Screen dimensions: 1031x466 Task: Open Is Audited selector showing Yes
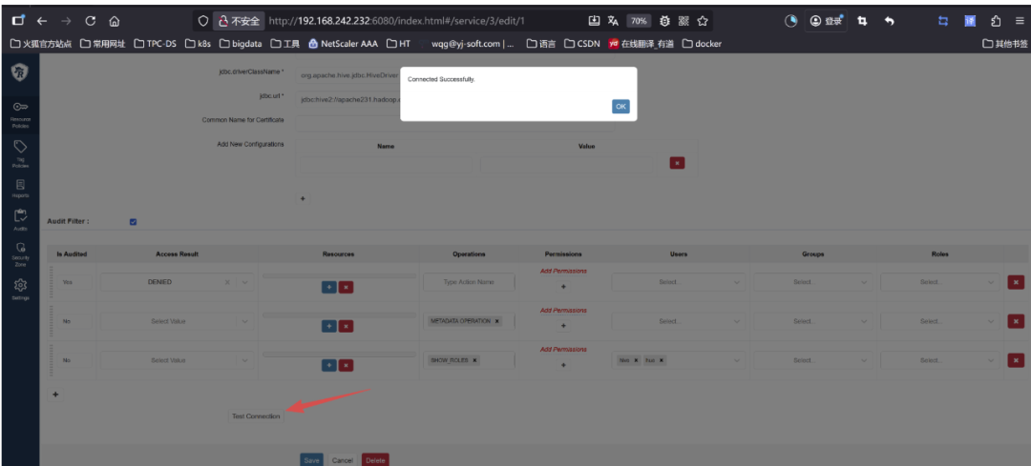[x=73, y=282]
